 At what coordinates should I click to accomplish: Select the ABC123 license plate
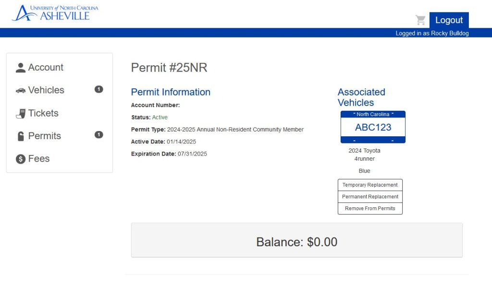coord(373,127)
